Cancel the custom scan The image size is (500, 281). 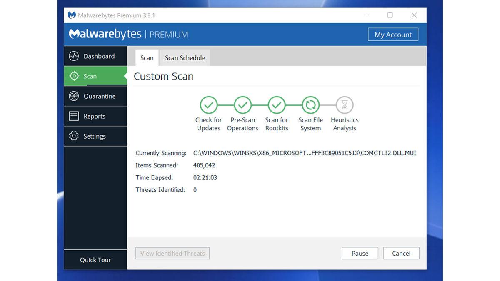401,253
